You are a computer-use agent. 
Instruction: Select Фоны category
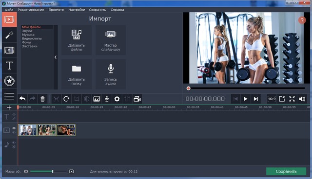tap(26, 42)
